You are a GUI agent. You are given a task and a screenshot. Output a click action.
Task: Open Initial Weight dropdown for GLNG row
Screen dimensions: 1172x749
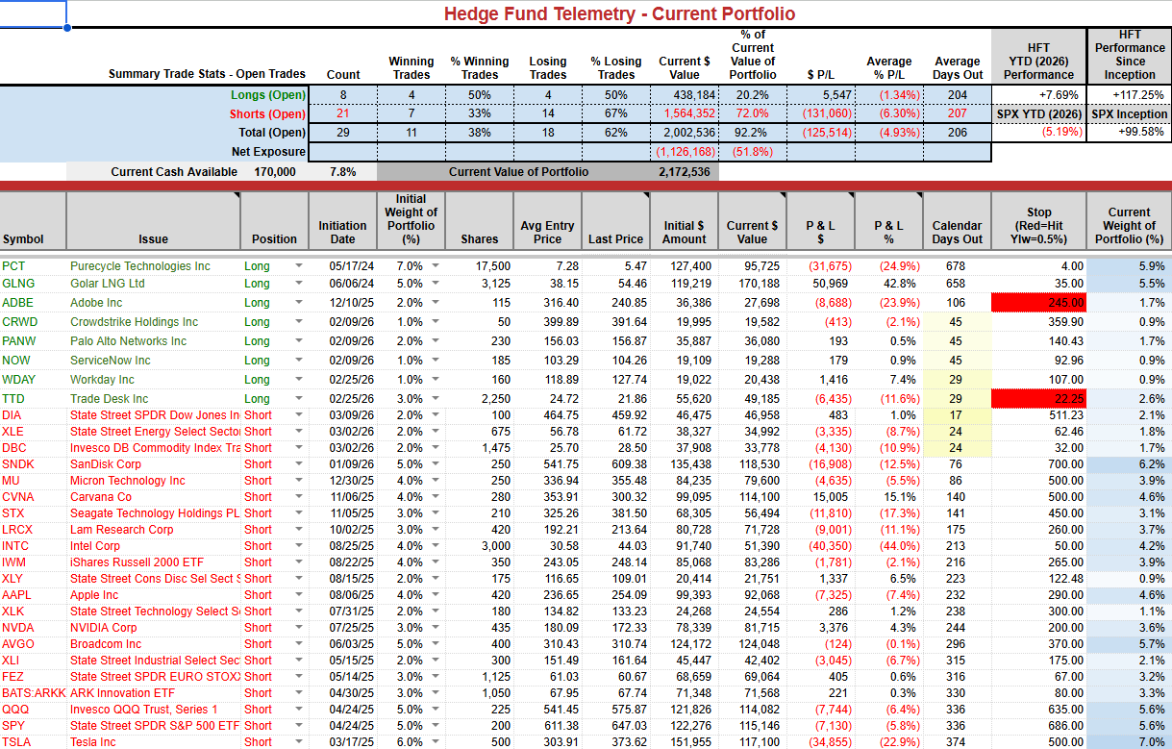[x=436, y=284]
